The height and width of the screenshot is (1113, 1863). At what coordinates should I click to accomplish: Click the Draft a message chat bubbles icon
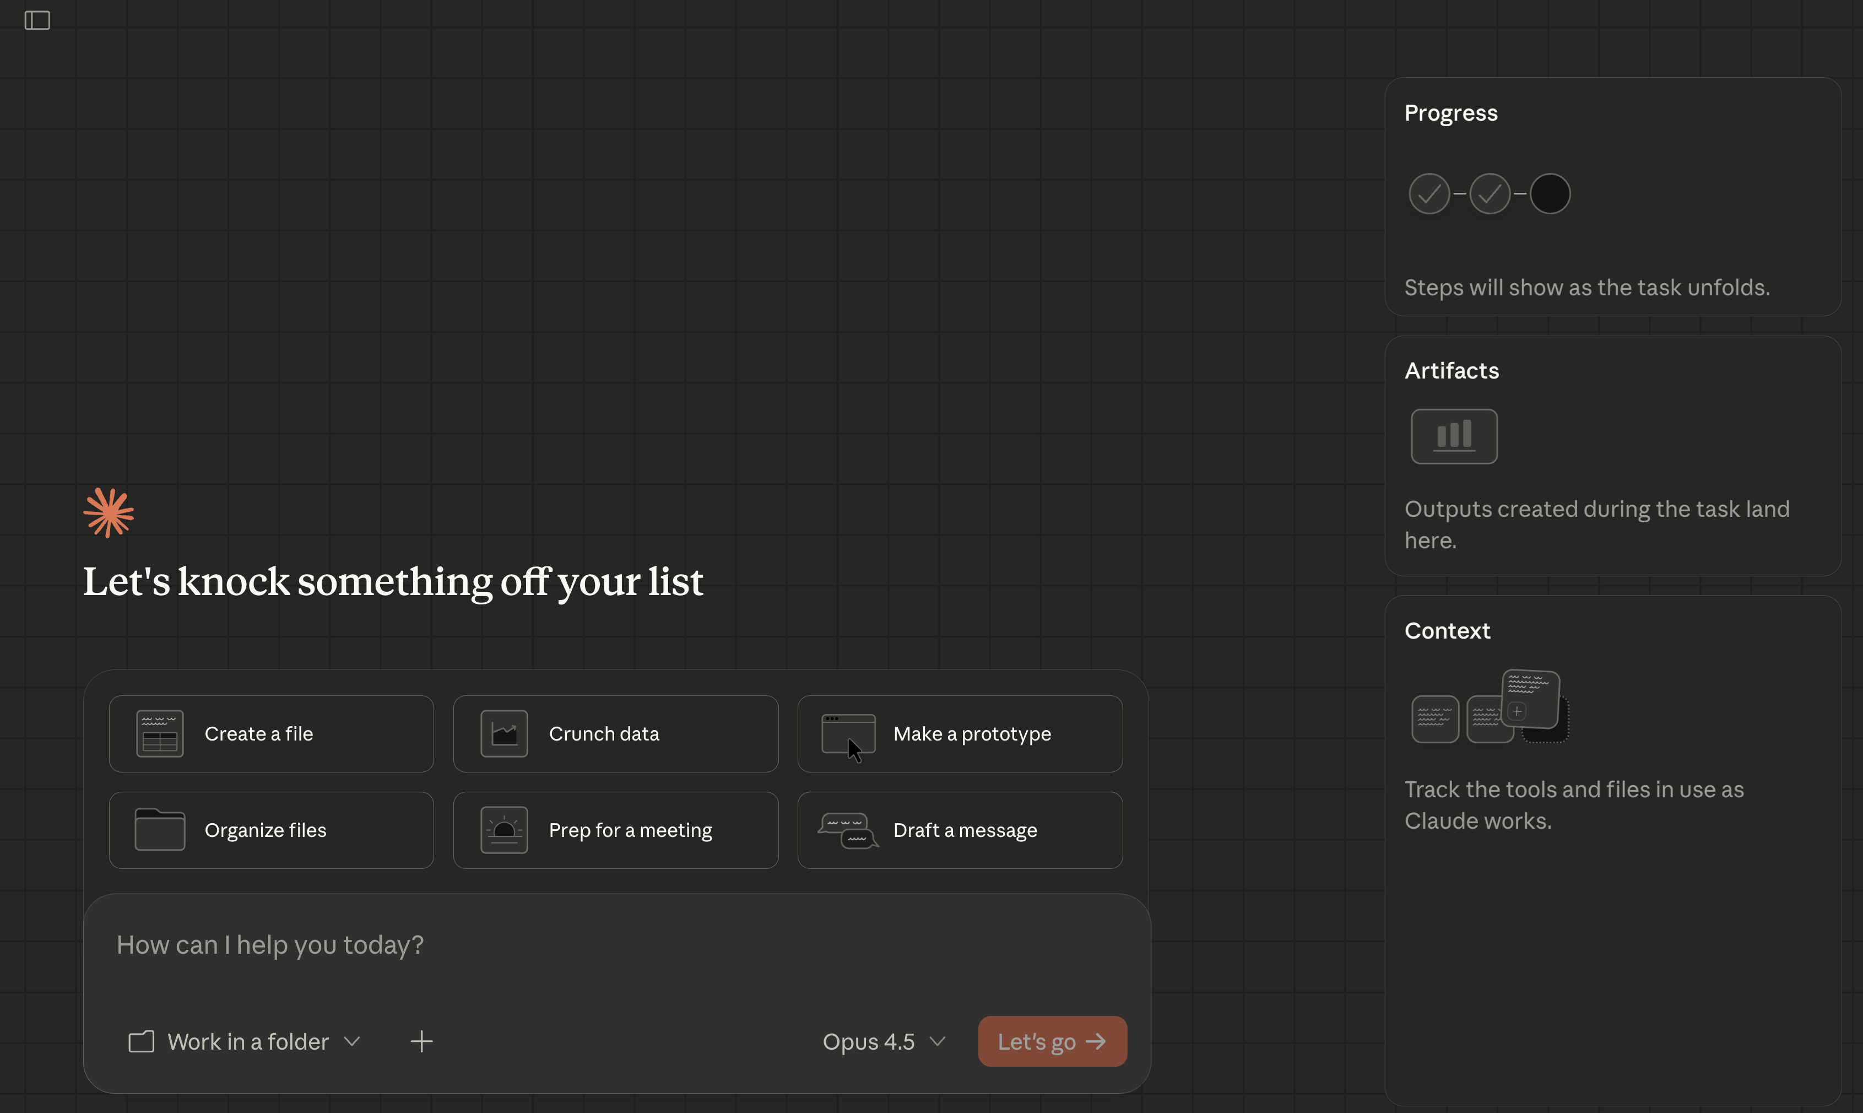pos(848,831)
